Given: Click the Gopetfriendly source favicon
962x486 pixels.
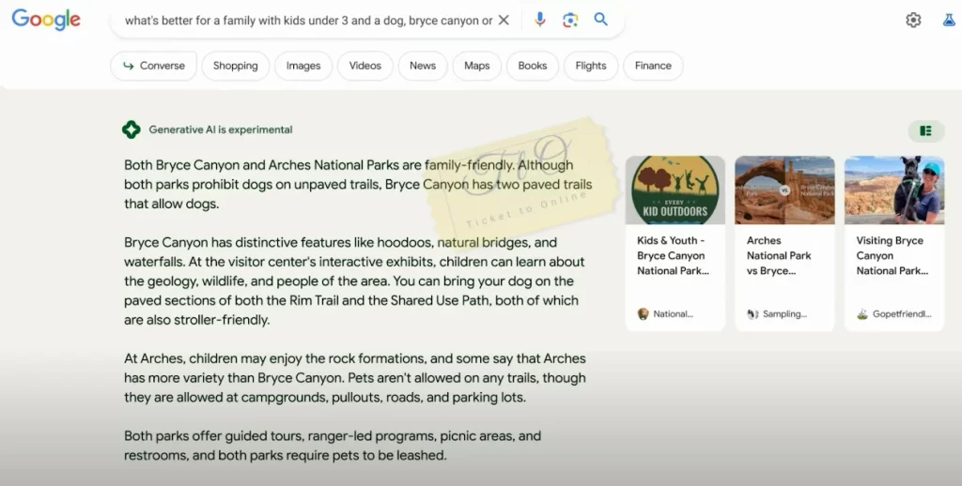Looking at the screenshot, I should click(862, 313).
